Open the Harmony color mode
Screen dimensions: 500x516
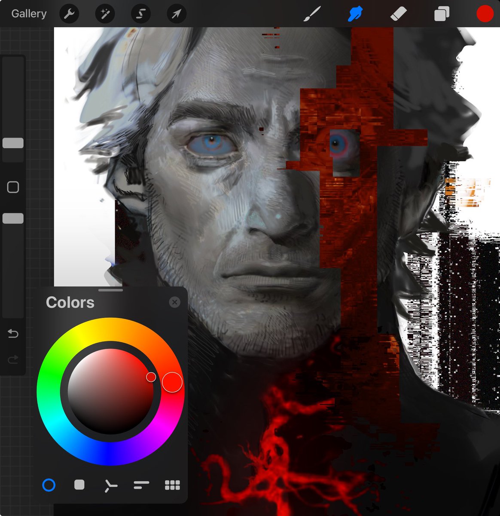click(x=110, y=485)
